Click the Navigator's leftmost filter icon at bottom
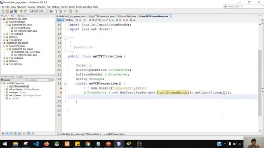The image size is (264, 148). click(3, 133)
